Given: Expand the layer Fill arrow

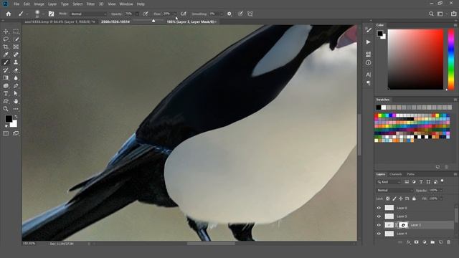Looking at the screenshot, I should point(441,199).
